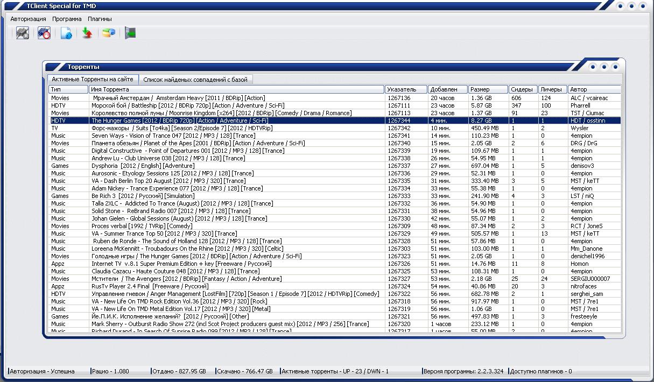
Task: Select Йе.П.И.К. Исполнение желаний game torrent
Action: [x=334, y=316]
